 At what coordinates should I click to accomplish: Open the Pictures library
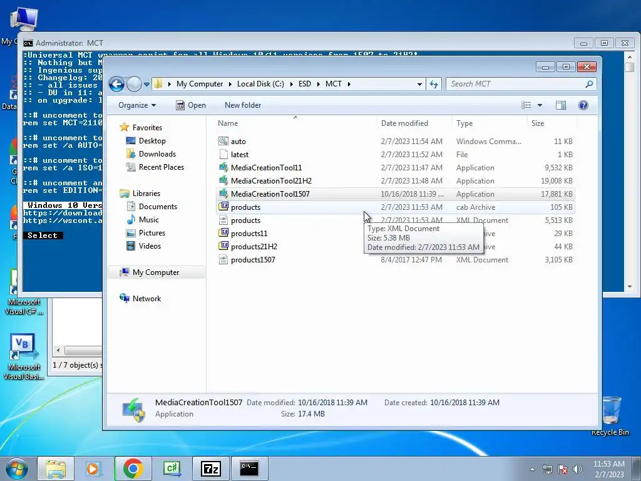coord(152,233)
